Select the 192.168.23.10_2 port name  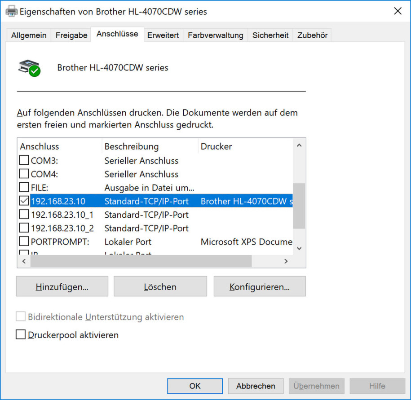point(62,228)
